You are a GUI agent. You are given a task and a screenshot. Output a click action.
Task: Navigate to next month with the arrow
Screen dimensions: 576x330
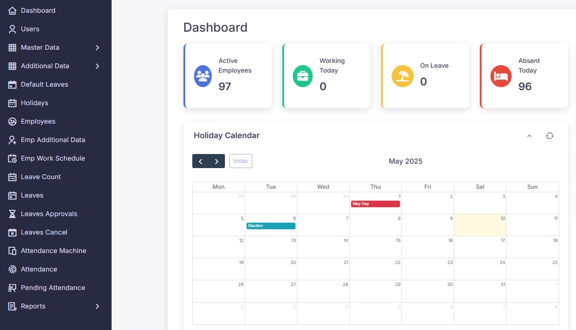[x=216, y=161]
